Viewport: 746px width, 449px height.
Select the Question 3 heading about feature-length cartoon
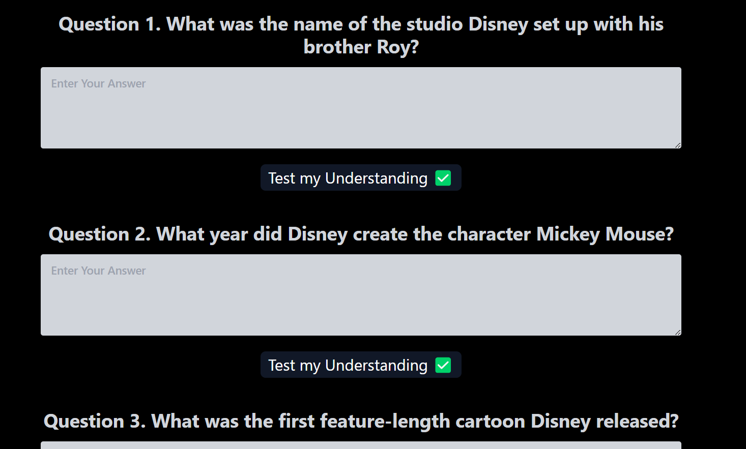(361, 421)
